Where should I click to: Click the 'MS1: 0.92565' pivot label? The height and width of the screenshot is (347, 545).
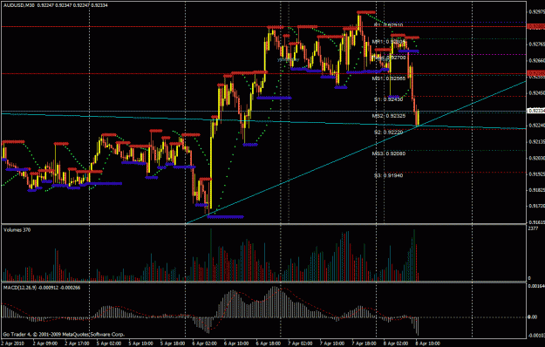[389, 78]
